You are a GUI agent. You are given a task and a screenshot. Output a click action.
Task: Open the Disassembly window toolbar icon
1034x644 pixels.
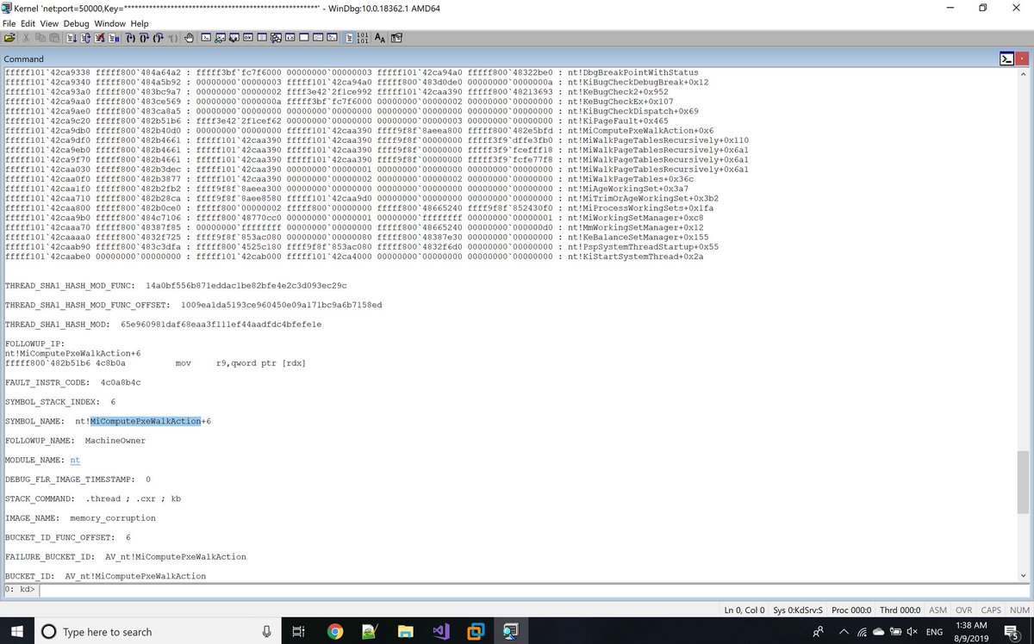tap(290, 38)
